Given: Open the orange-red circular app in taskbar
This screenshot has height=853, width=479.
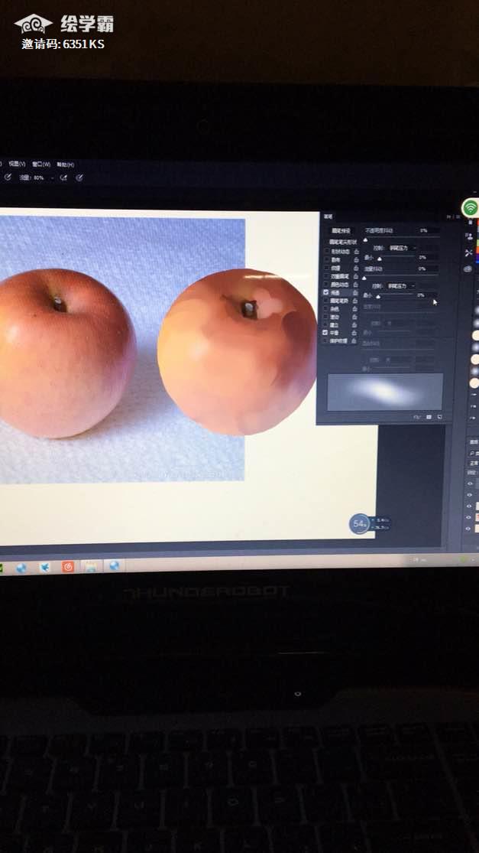Looking at the screenshot, I should pos(68,567).
